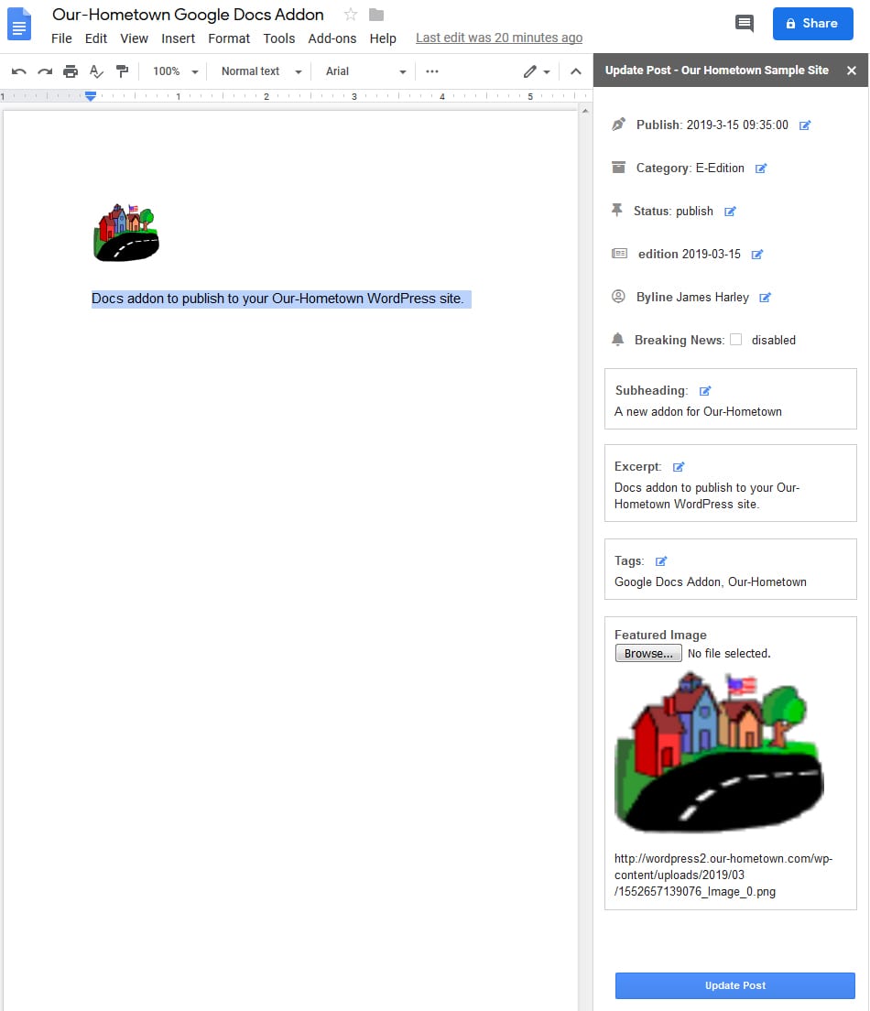Click the 'A new addon for Our-Hometown' subheading
This screenshot has height=1011, width=870.
(x=698, y=411)
